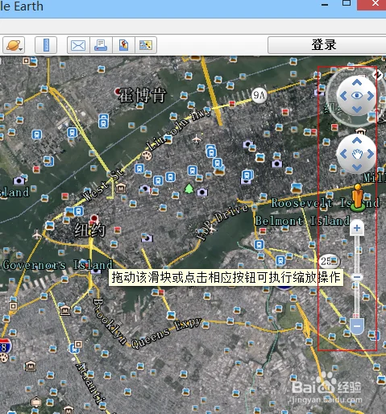
Task: Click the move-right arrow on hand joystick
Action: coord(371,154)
